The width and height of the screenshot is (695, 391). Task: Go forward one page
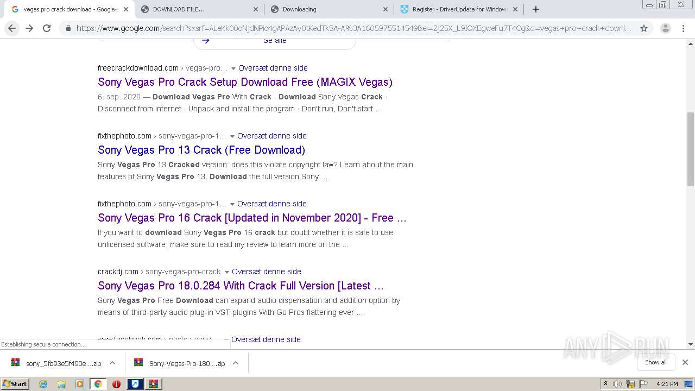point(29,28)
